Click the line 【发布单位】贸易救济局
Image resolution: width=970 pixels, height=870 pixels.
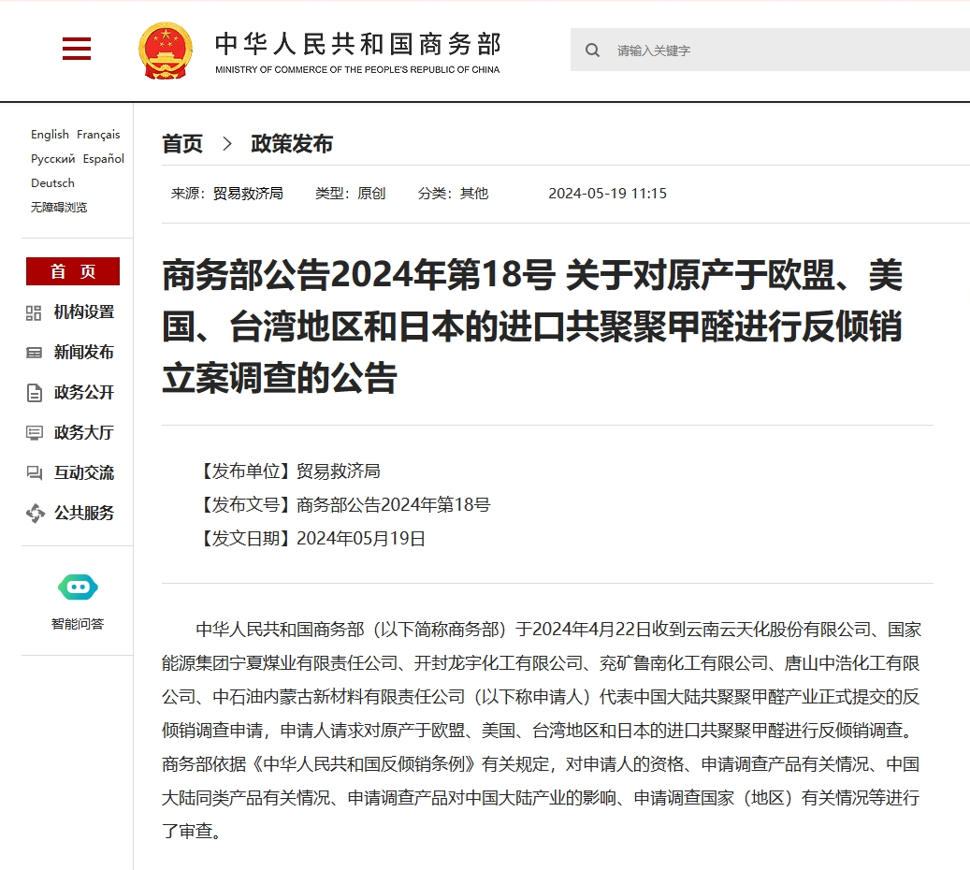click(x=288, y=471)
